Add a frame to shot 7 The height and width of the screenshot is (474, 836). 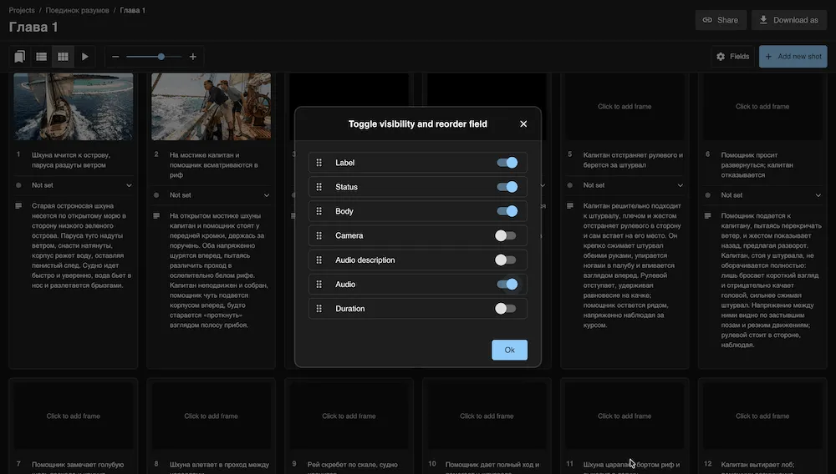pos(73,416)
